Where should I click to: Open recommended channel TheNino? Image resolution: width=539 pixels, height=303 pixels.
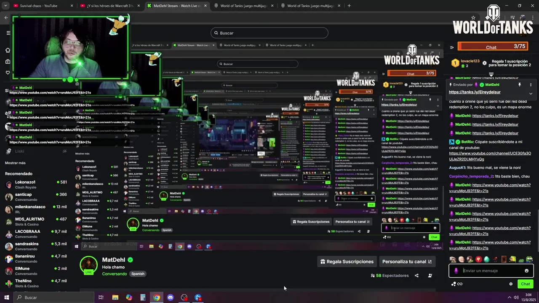tap(36, 283)
